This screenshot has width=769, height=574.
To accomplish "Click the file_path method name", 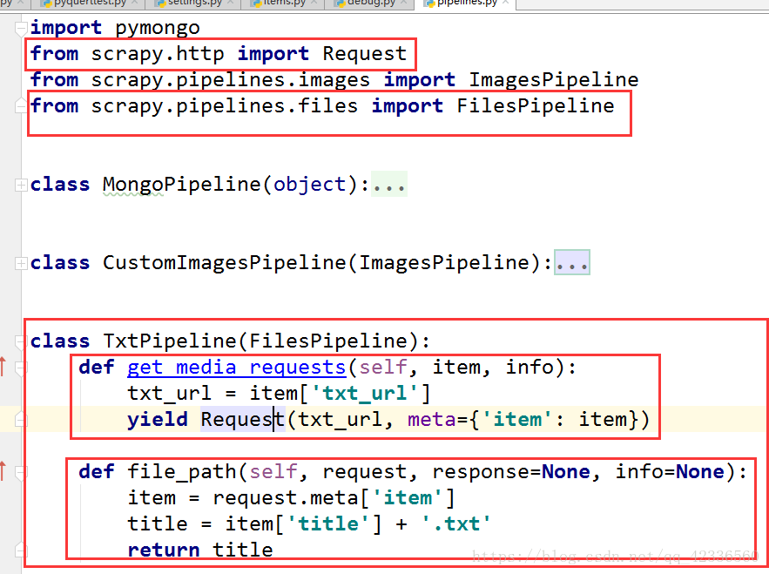I will pyautogui.click(x=182, y=471).
